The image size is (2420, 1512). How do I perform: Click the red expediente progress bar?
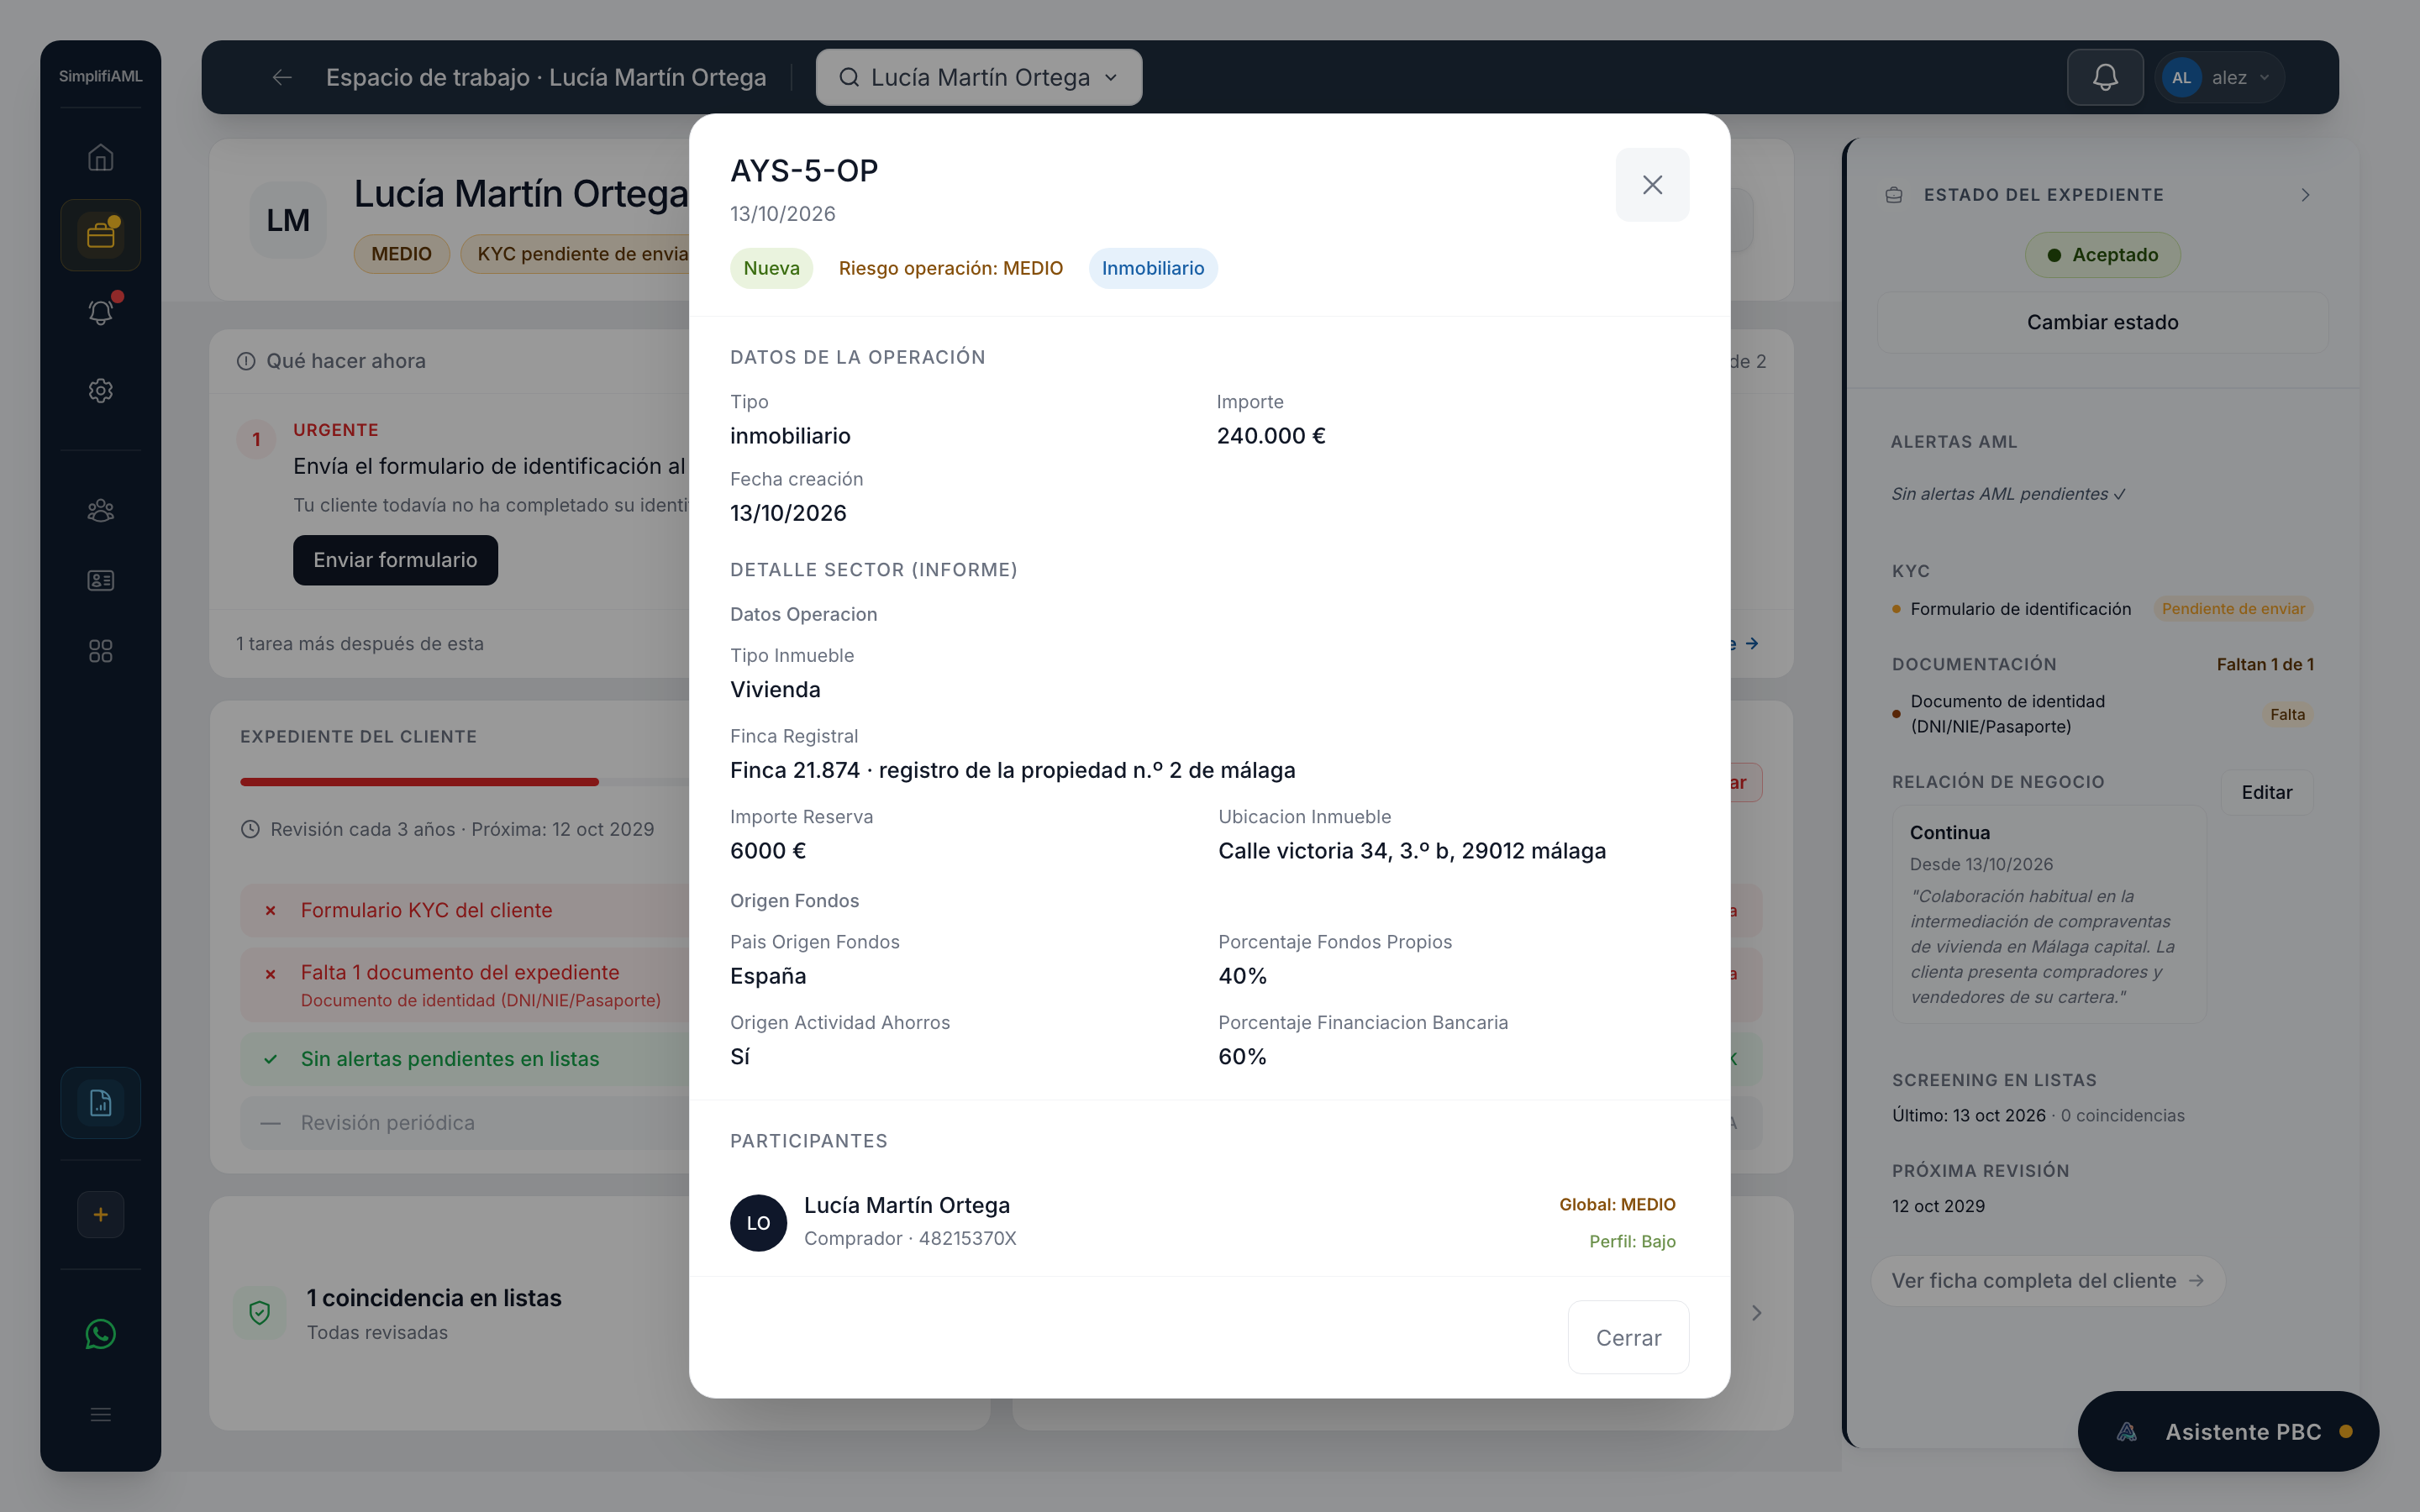(419, 781)
